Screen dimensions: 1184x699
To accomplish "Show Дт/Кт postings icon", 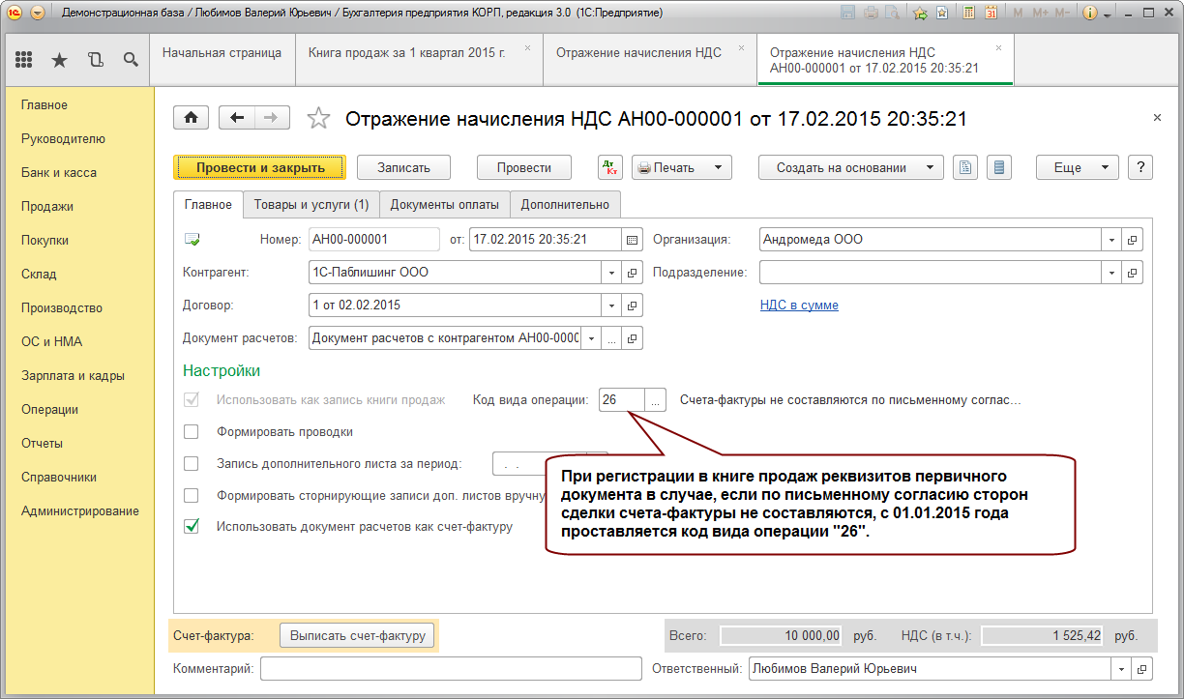I will point(610,167).
